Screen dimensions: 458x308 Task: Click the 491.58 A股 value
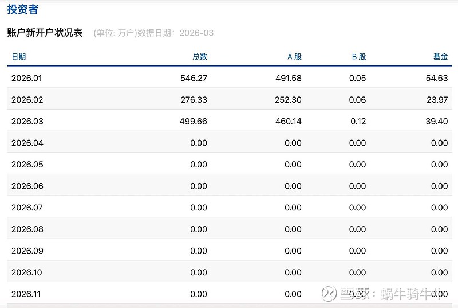pos(288,78)
